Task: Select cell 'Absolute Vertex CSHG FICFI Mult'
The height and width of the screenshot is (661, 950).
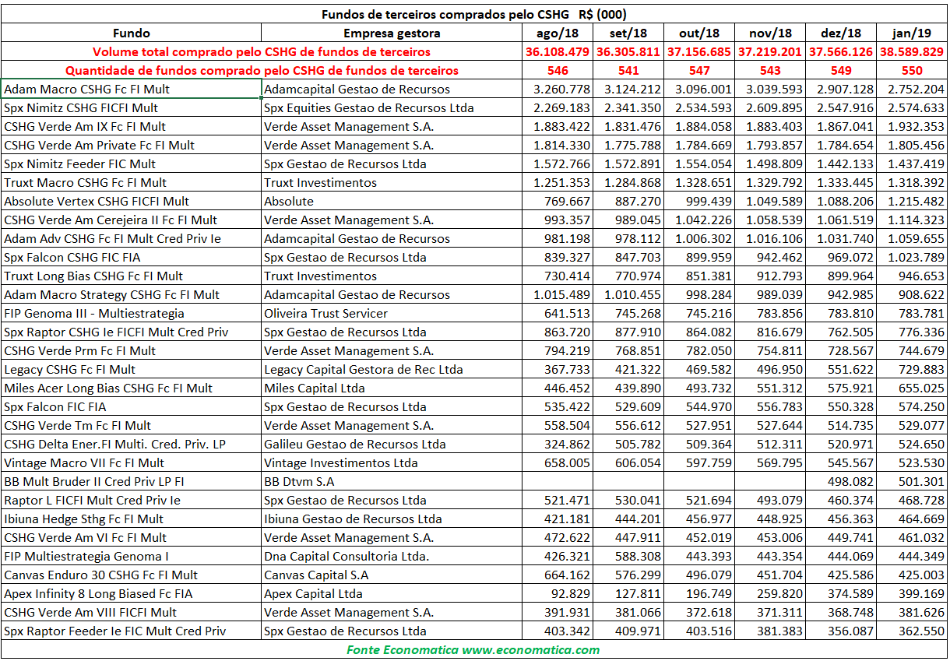Action: click(x=131, y=202)
